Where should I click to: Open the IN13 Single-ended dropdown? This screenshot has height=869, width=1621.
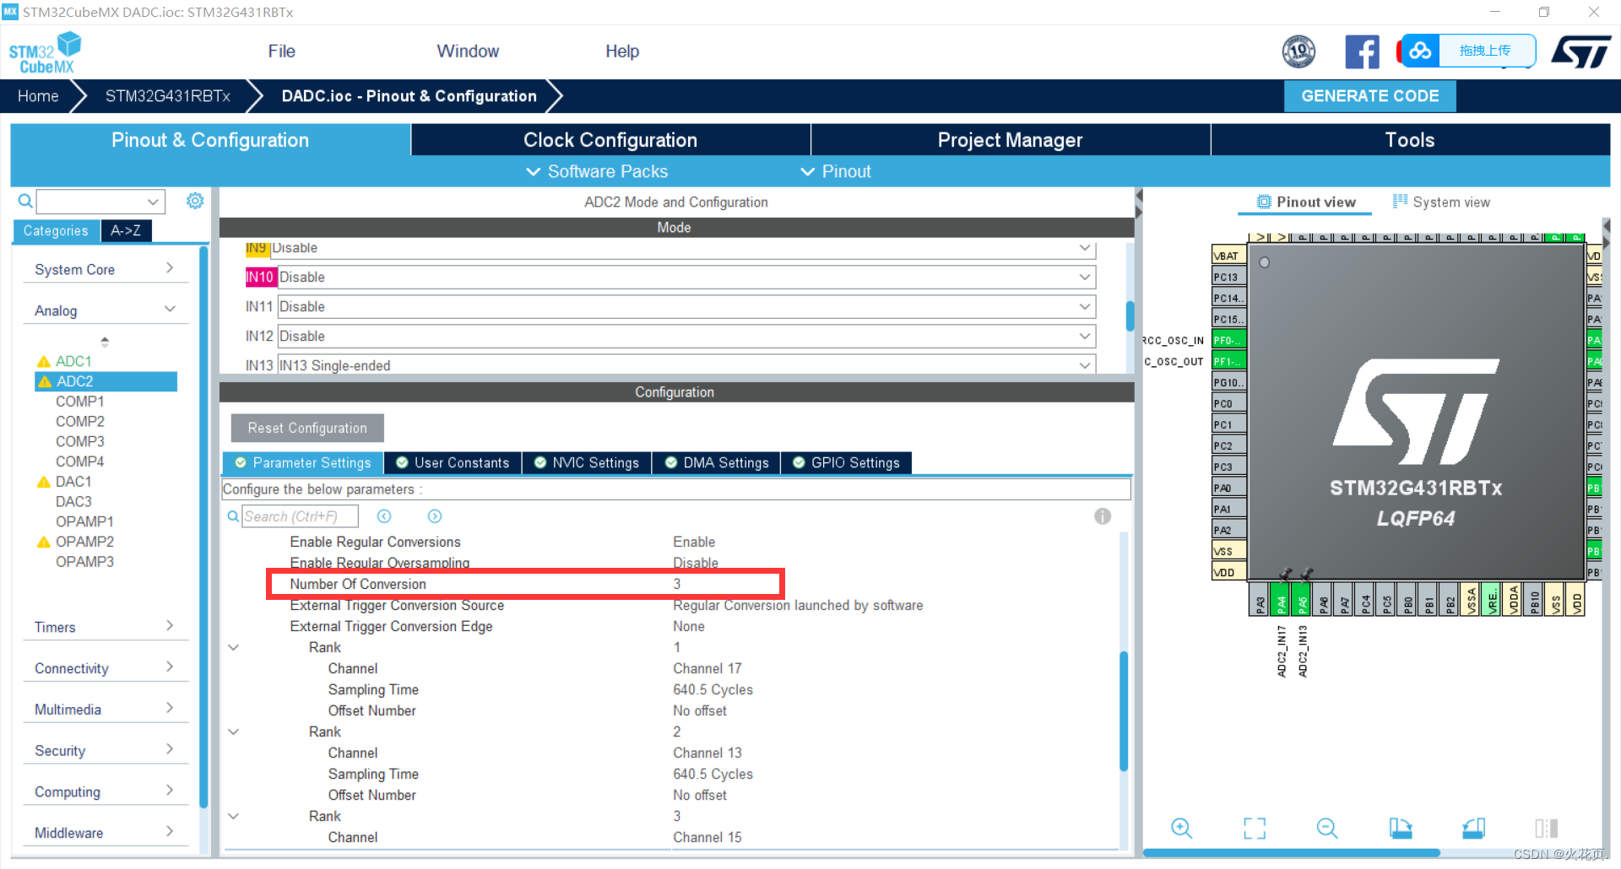(1085, 365)
